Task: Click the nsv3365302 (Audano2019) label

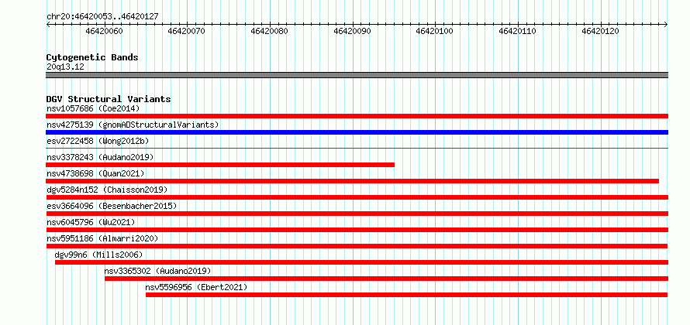Action: click(157, 271)
